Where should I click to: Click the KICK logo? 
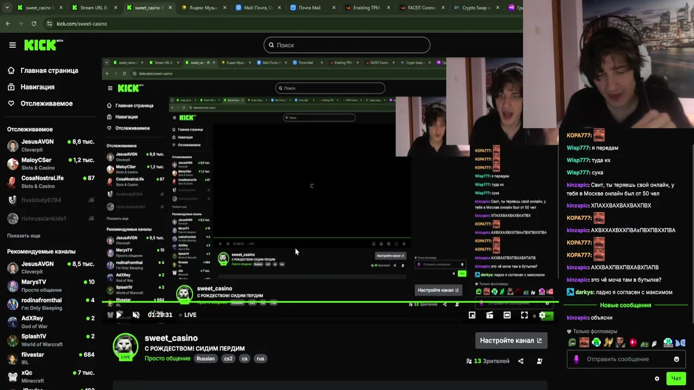(43, 45)
